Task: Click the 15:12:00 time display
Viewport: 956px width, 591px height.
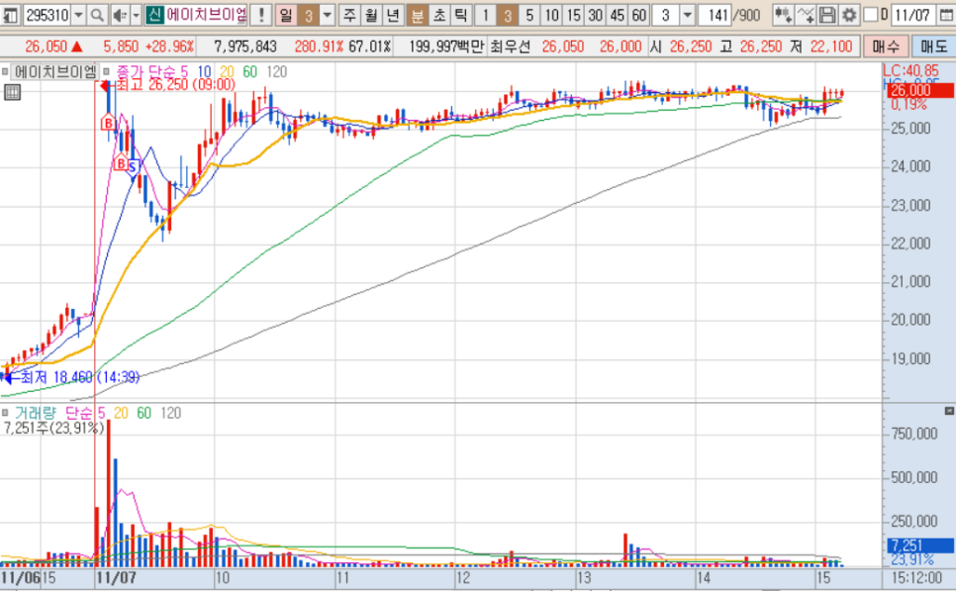Action: click(x=916, y=577)
